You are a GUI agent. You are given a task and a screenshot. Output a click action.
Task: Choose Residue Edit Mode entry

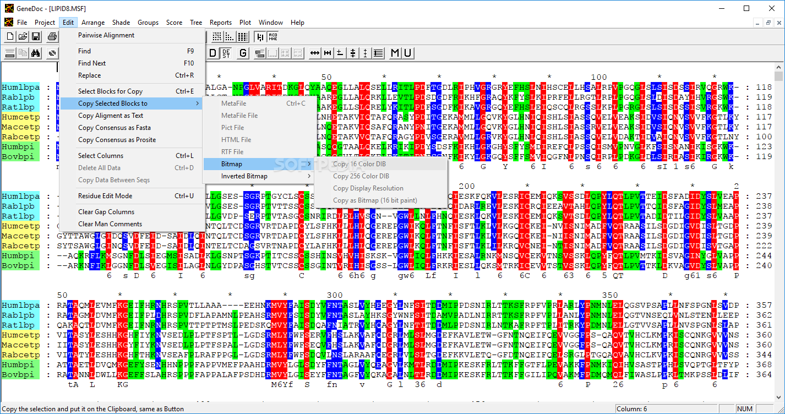pos(132,196)
